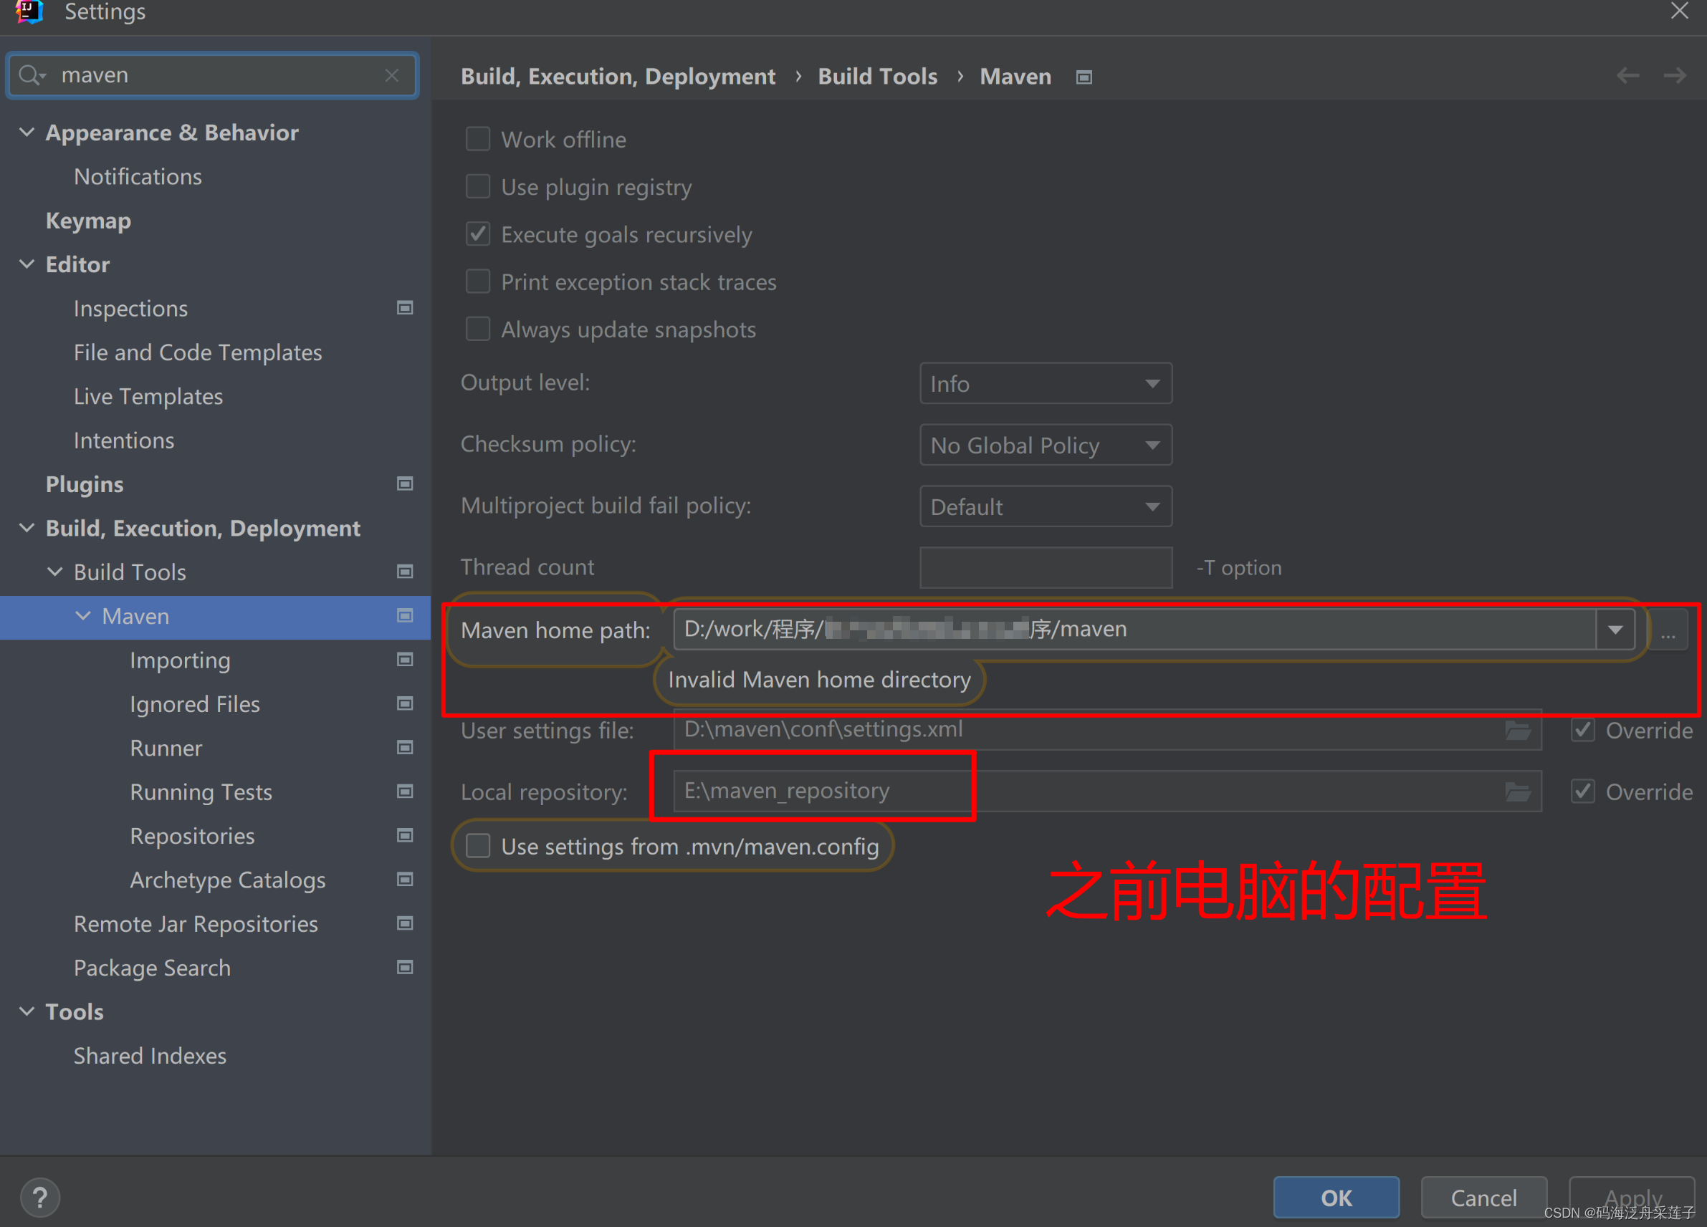Screen dimensions: 1707x1227
Task: Click into the settings search box
Action: pyautogui.click(x=212, y=75)
